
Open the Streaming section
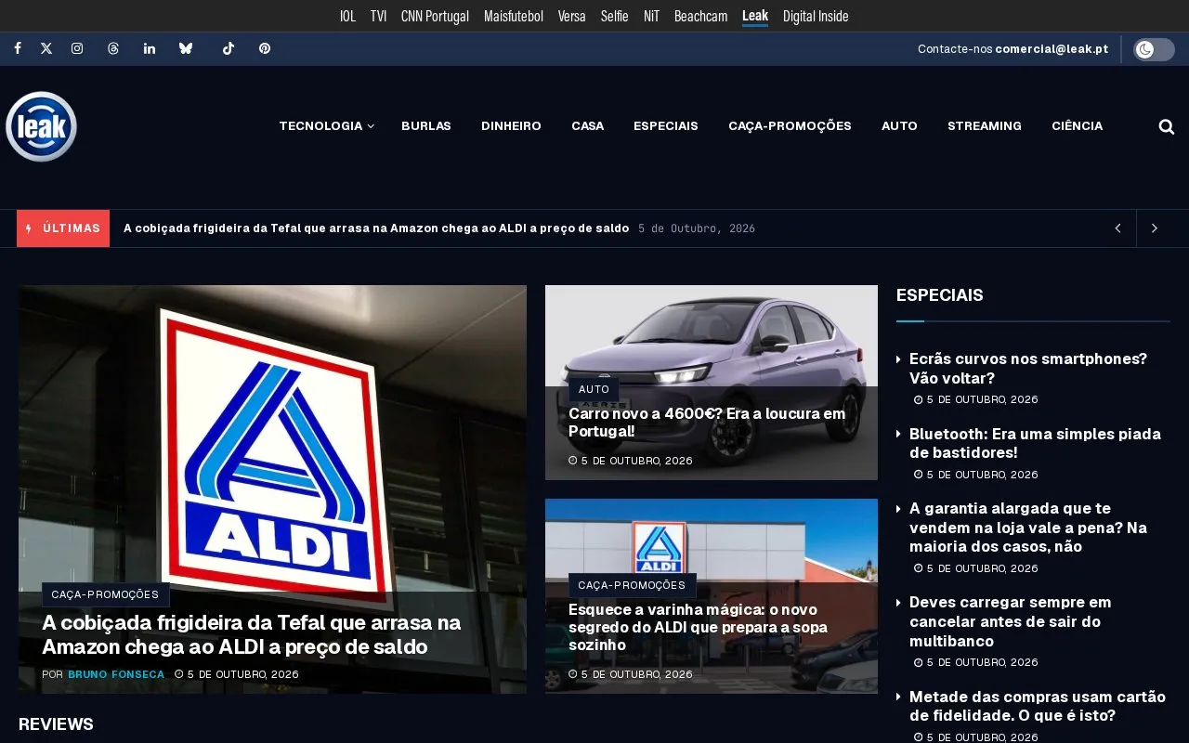click(985, 126)
